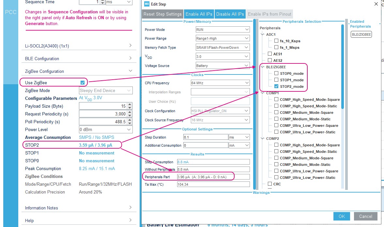Collapse the COMP1 tree node
This screenshot has height=227, width=384.
(263, 93)
